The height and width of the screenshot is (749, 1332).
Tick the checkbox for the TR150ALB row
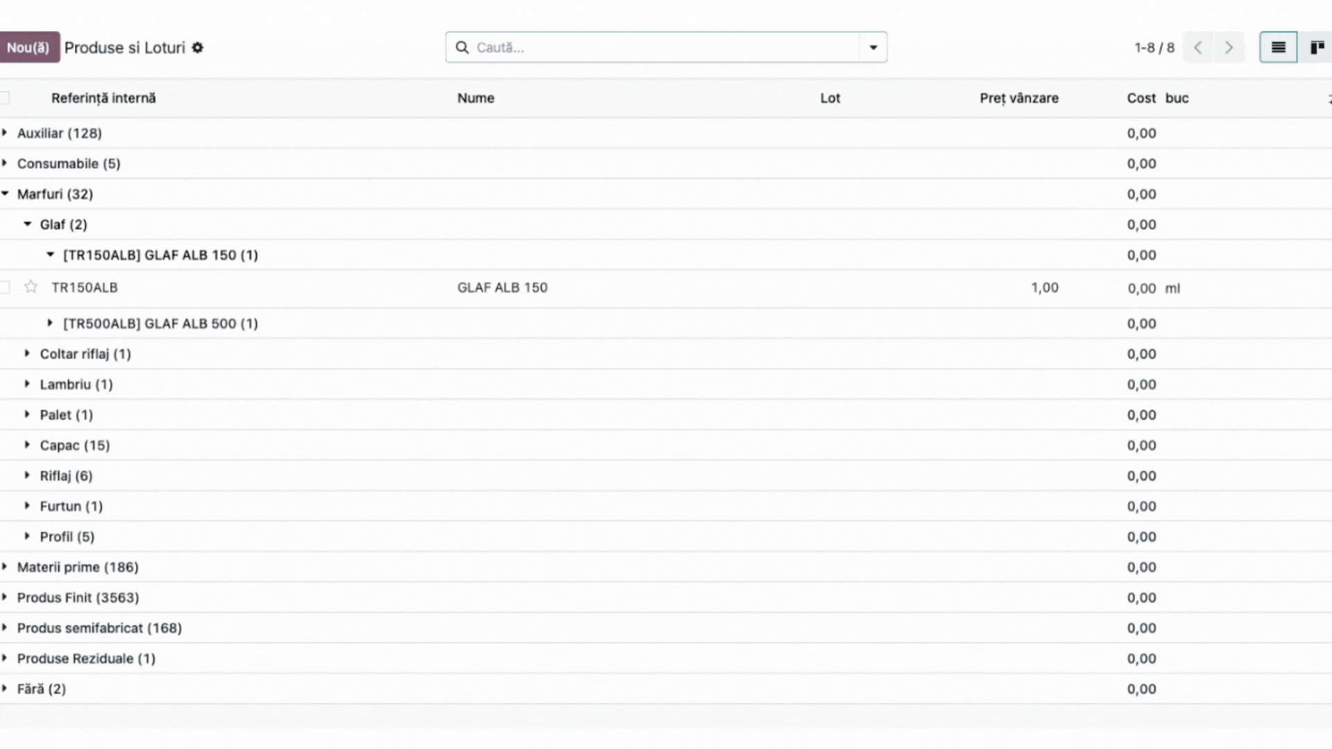pos(4,287)
